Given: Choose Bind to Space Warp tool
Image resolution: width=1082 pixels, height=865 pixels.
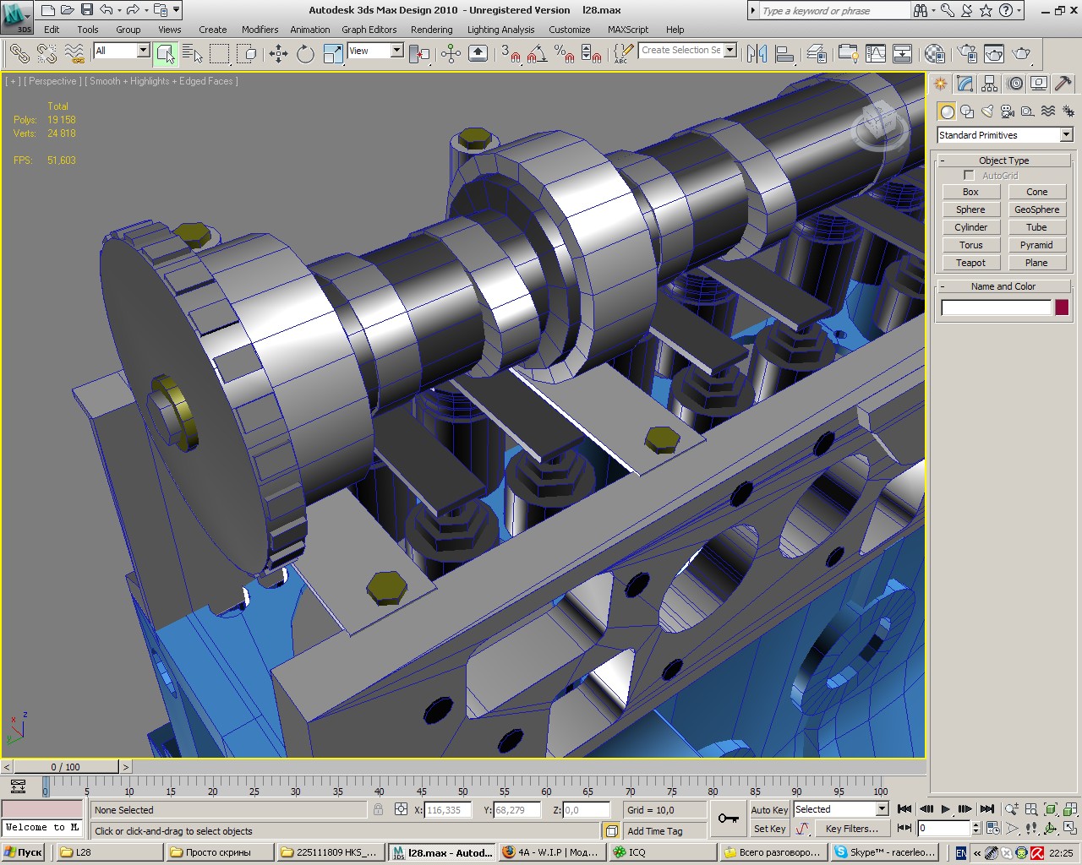Looking at the screenshot, I should (x=75, y=54).
